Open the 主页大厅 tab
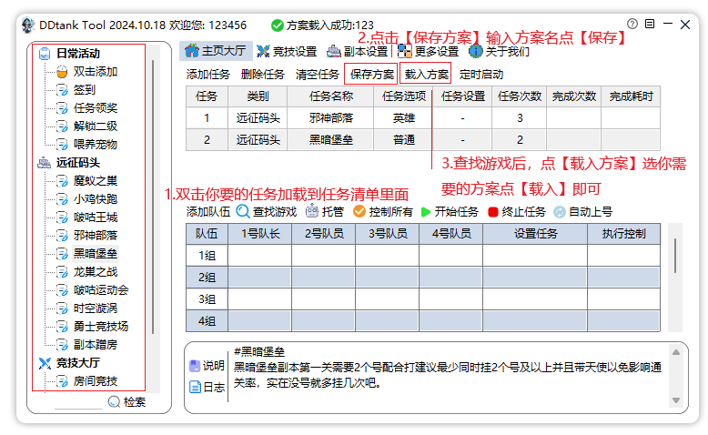708x435 pixels. click(215, 51)
